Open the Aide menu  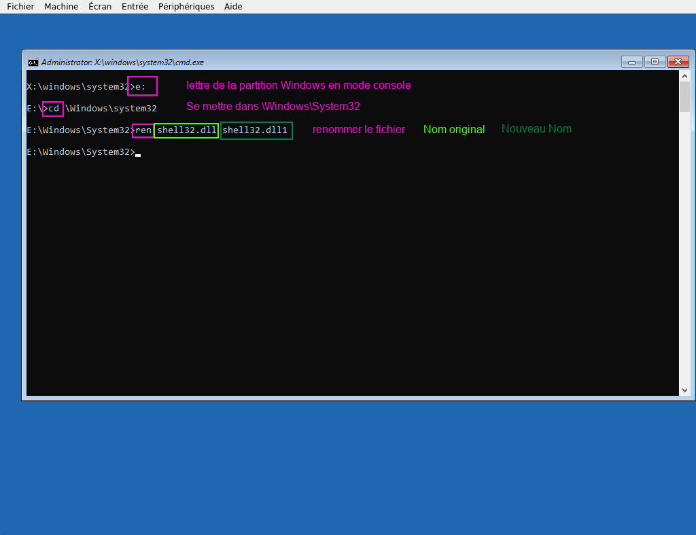(233, 7)
